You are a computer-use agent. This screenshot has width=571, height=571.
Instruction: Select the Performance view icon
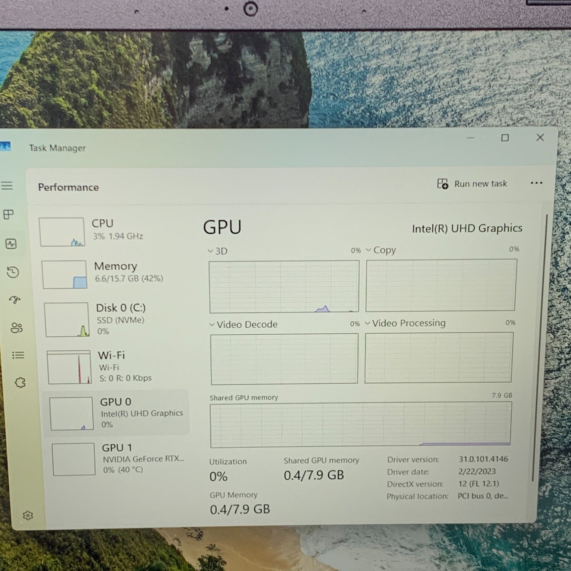point(11,244)
